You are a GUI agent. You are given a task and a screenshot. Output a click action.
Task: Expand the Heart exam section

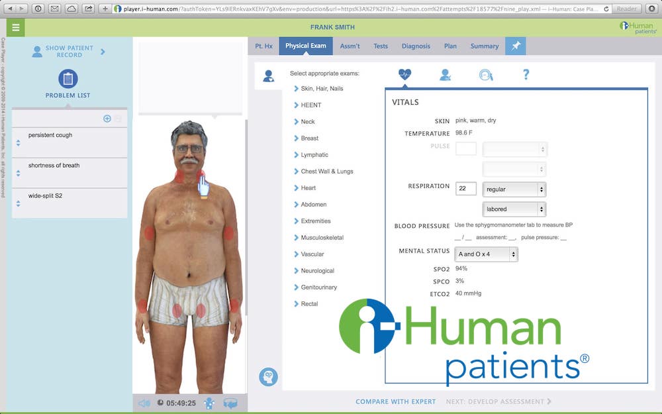(305, 187)
